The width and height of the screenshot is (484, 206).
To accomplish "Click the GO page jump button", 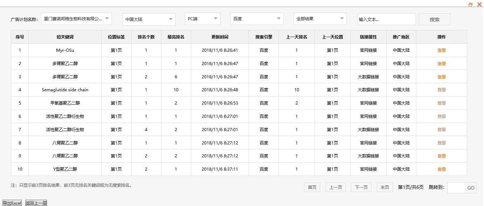I will click(x=471, y=187).
